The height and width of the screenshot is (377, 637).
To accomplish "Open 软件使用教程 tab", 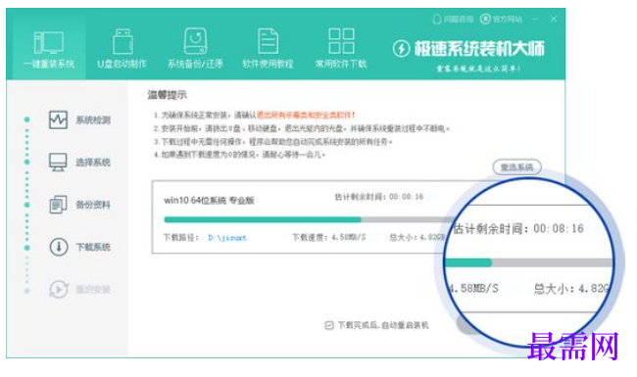I will click(x=268, y=49).
